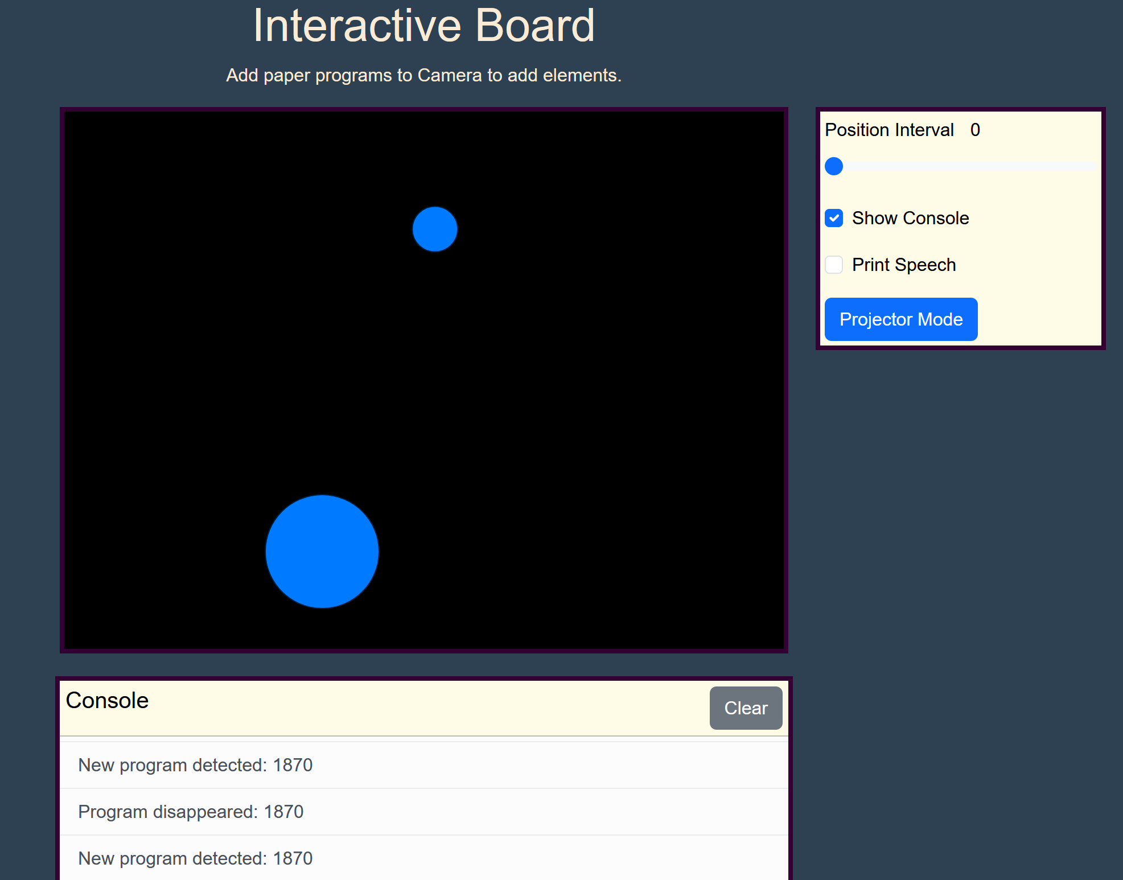Clear the console log
This screenshot has width=1123, height=880.
click(746, 708)
